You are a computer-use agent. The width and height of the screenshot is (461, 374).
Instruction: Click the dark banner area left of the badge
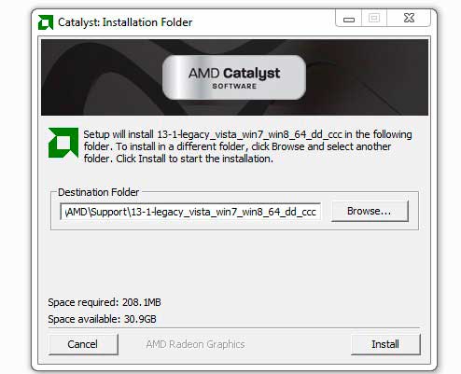point(102,77)
